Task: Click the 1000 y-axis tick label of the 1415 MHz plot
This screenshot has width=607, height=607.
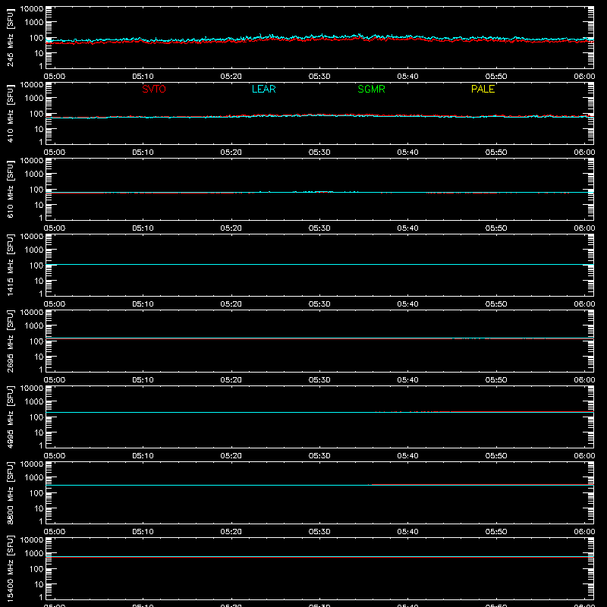Action: coord(34,250)
